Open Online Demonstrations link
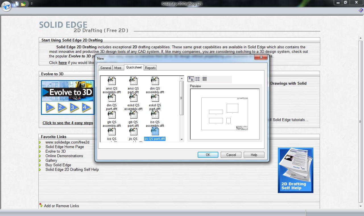This screenshot has height=216, width=364. [x=64, y=156]
